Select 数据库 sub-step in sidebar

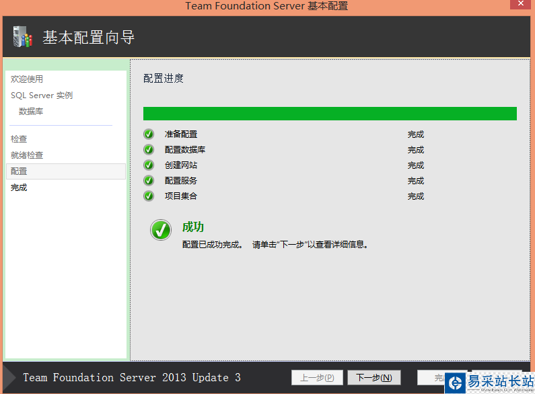31,112
